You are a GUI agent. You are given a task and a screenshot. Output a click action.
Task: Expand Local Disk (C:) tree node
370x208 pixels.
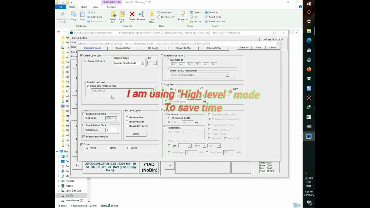[59, 191]
